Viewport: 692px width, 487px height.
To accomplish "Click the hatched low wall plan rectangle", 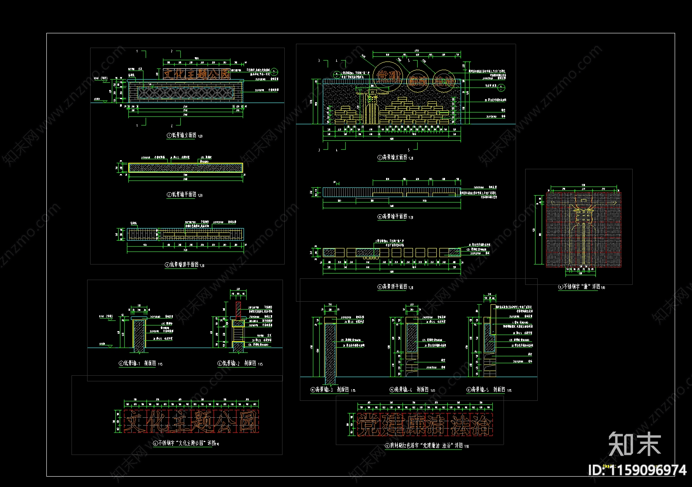I will pos(185,168).
